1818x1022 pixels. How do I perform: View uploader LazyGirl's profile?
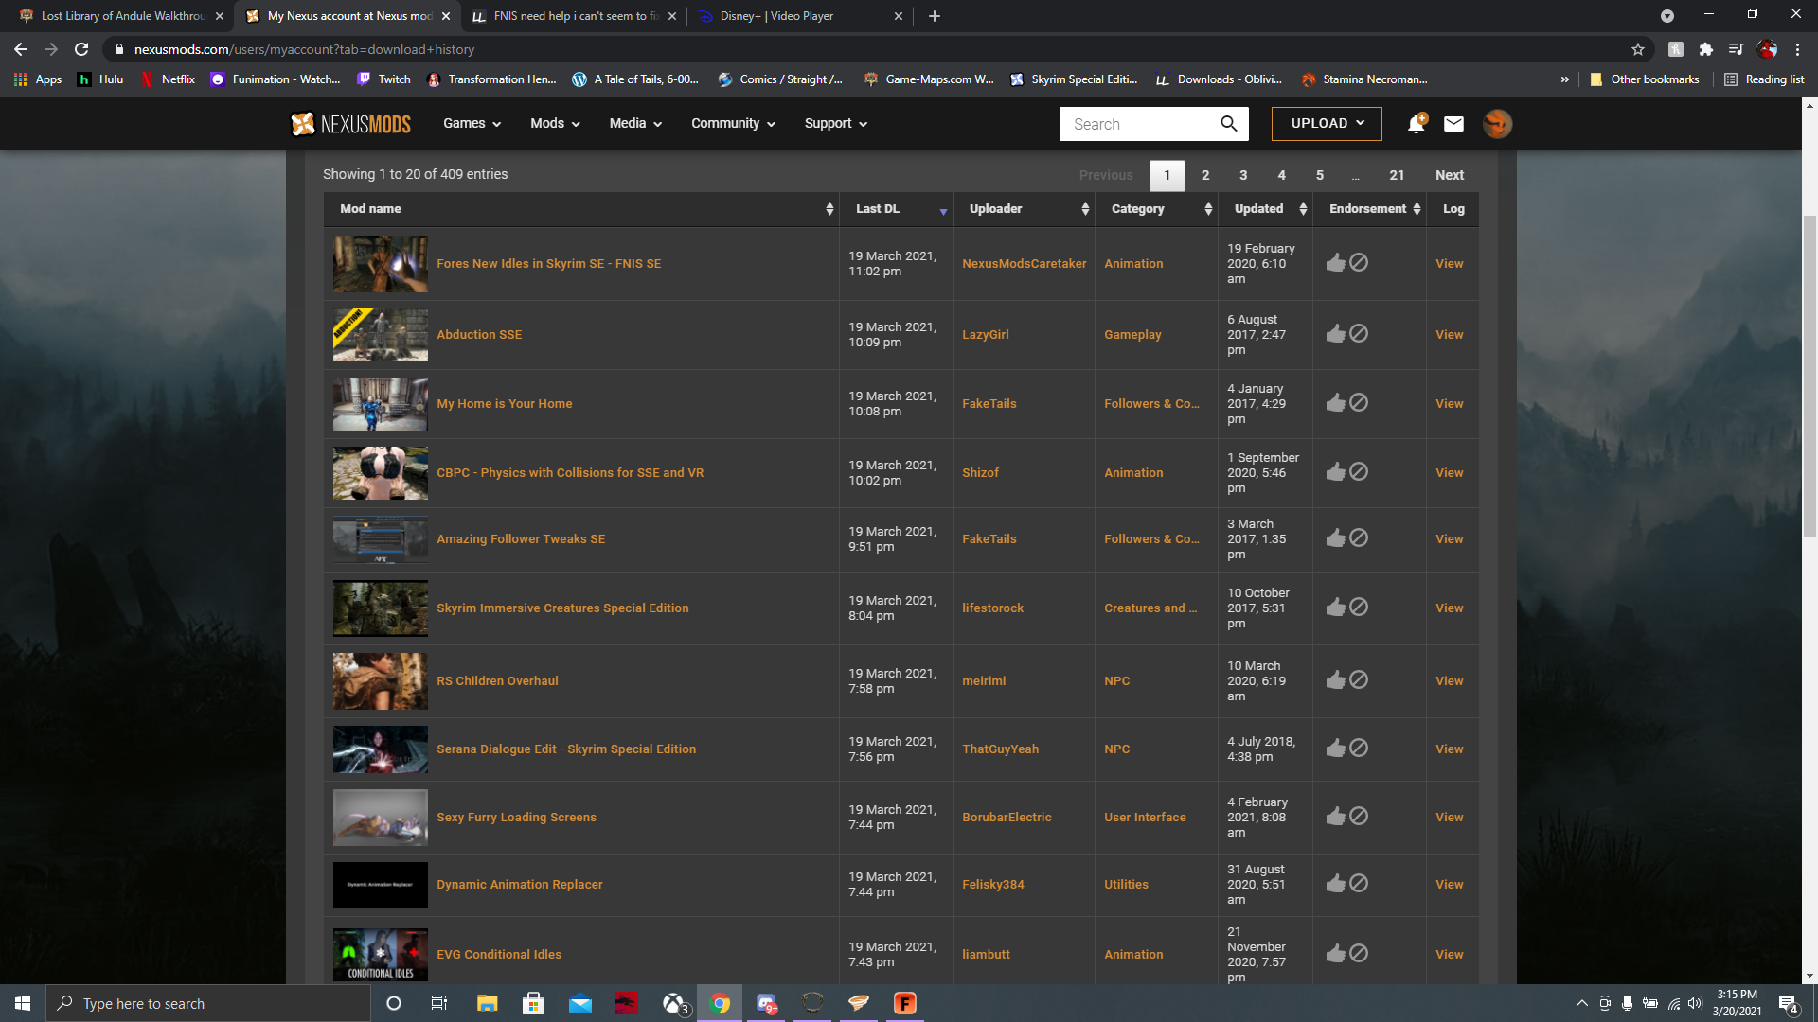[986, 335]
